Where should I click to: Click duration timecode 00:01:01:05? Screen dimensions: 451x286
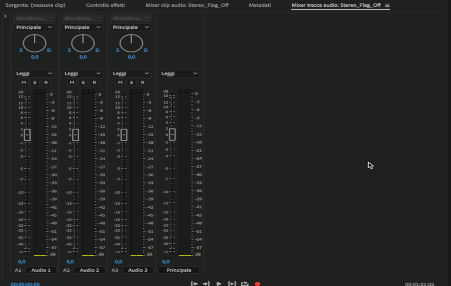(419, 284)
